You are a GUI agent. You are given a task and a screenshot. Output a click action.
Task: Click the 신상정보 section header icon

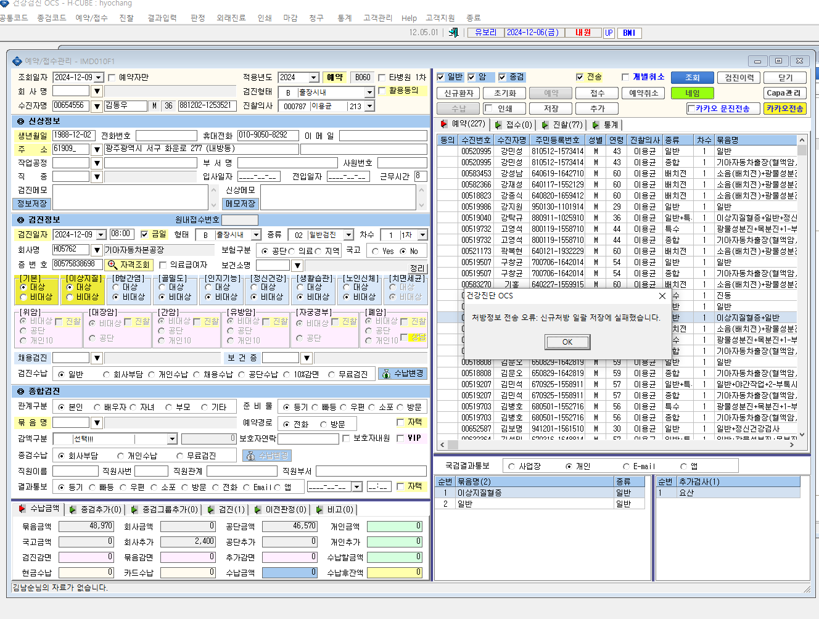(20, 121)
